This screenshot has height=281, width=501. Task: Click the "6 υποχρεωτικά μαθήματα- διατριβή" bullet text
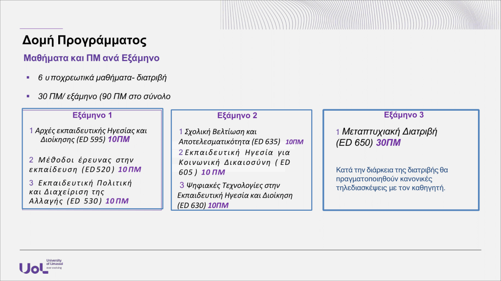[105, 78]
